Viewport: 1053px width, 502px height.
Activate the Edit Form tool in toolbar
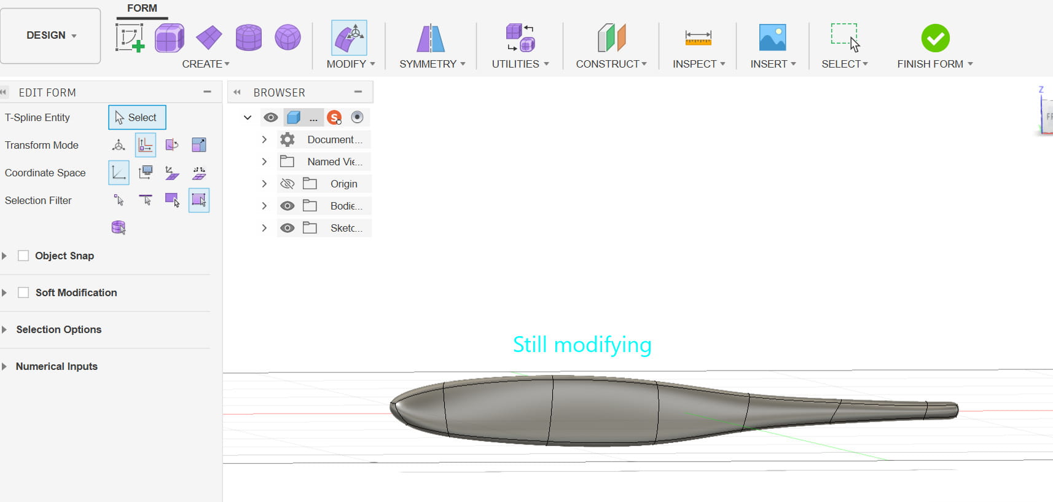click(x=349, y=37)
